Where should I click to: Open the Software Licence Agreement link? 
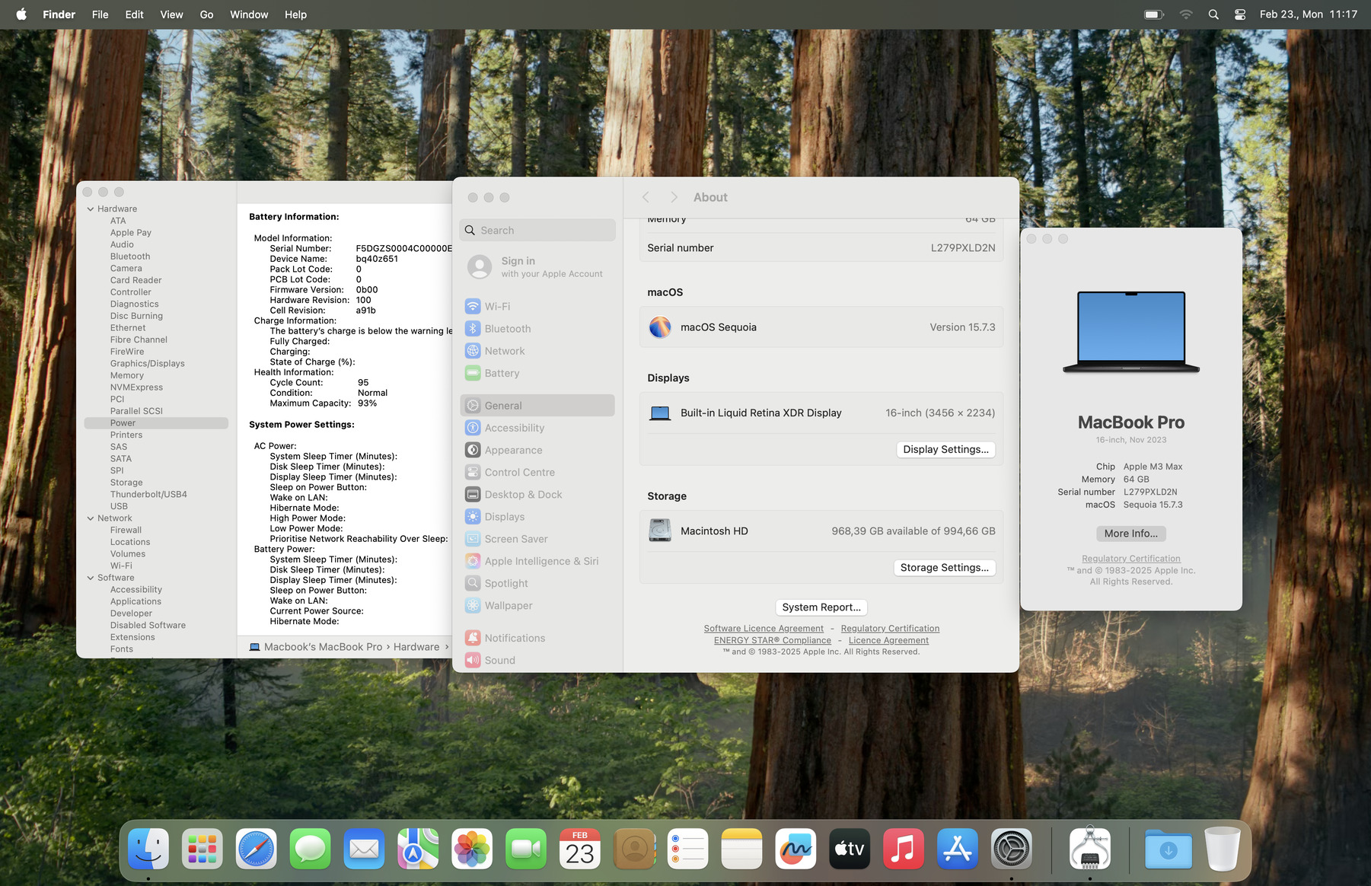tap(764, 629)
